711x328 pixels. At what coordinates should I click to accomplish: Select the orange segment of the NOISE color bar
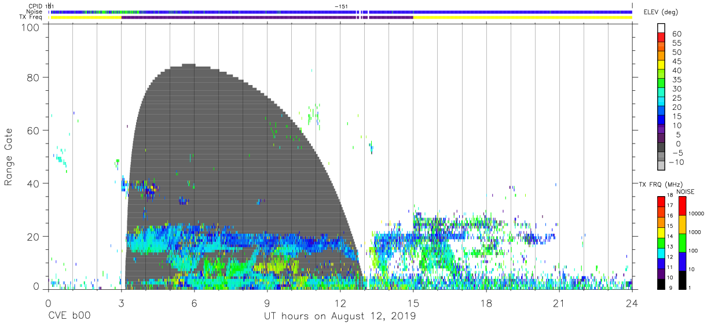click(682, 224)
